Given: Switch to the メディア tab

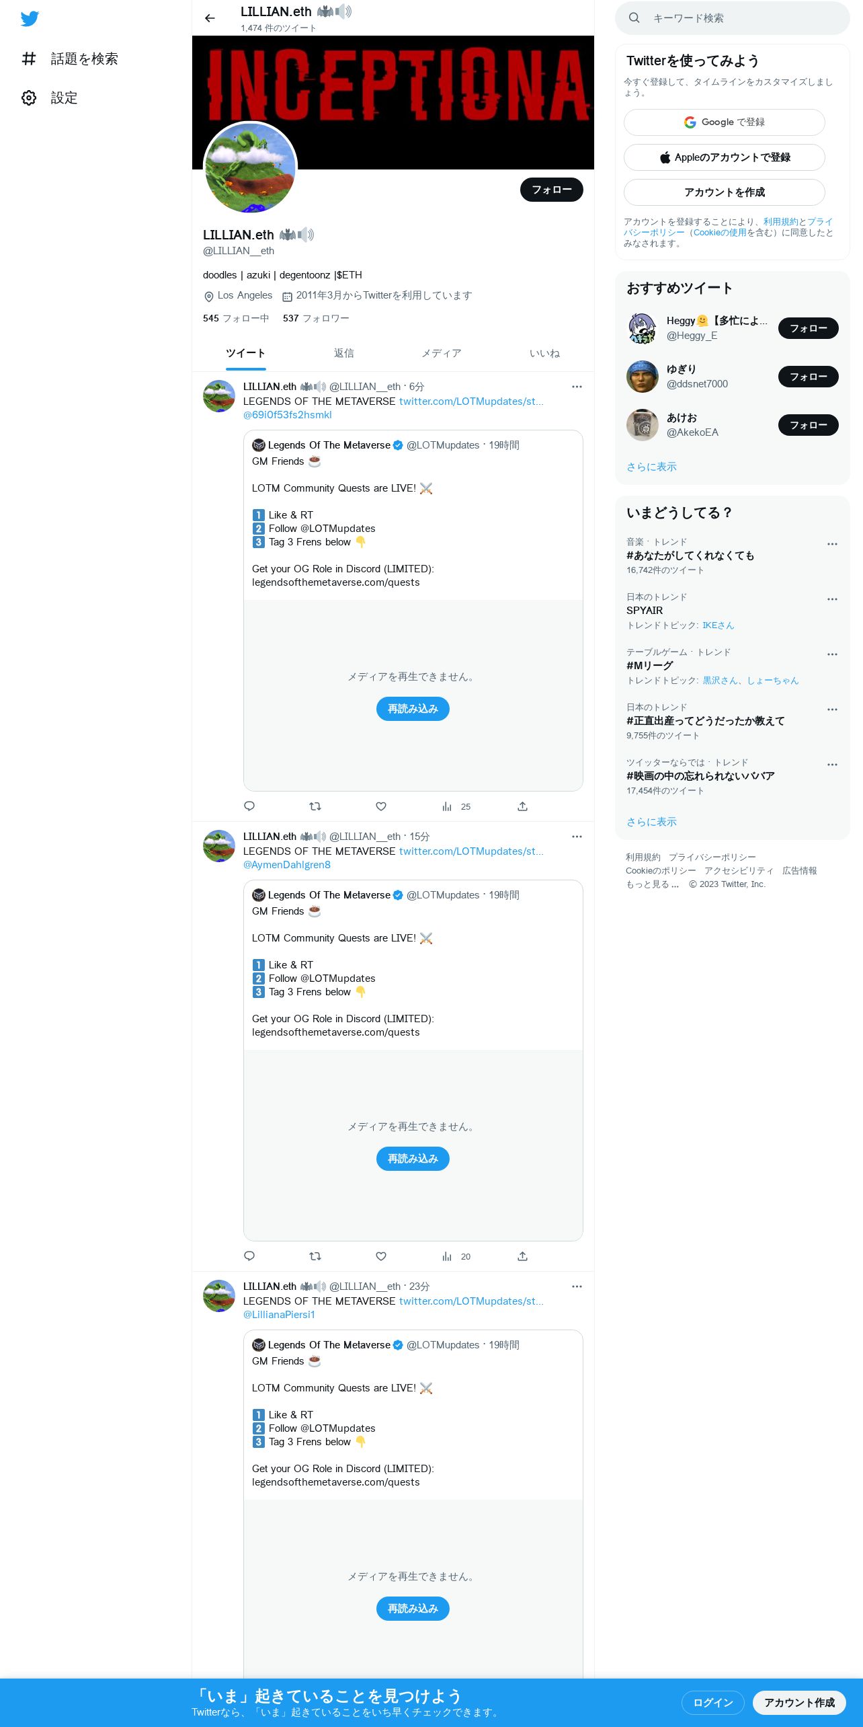Looking at the screenshot, I should pyautogui.click(x=442, y=354).
